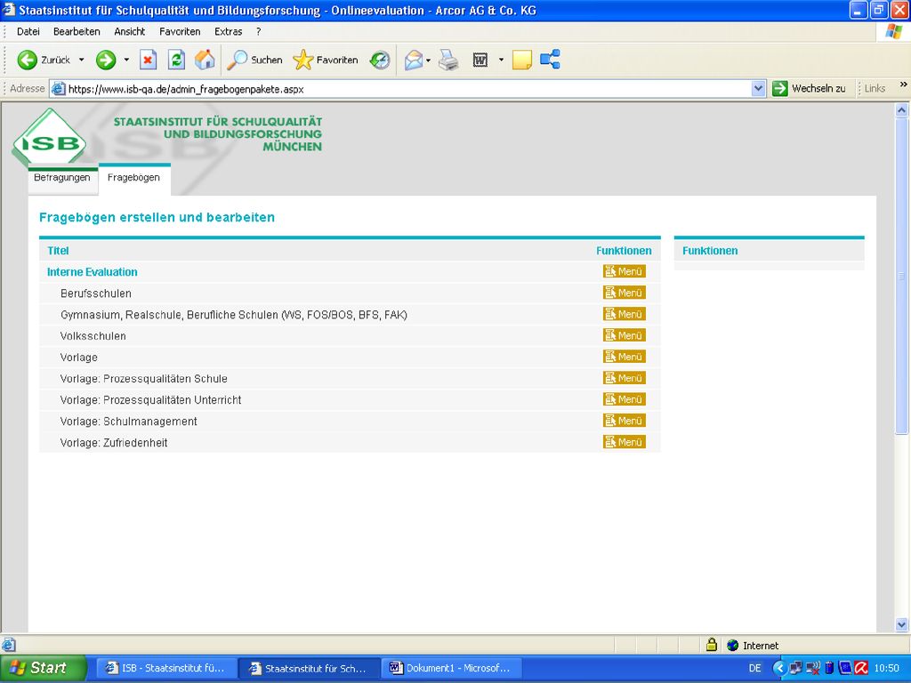The width and height of the screenshot is (911, 683).
Task: Open Menü for Vorlage: Prozessqualitäten Unterricht
Action: [x=624, y=399]
